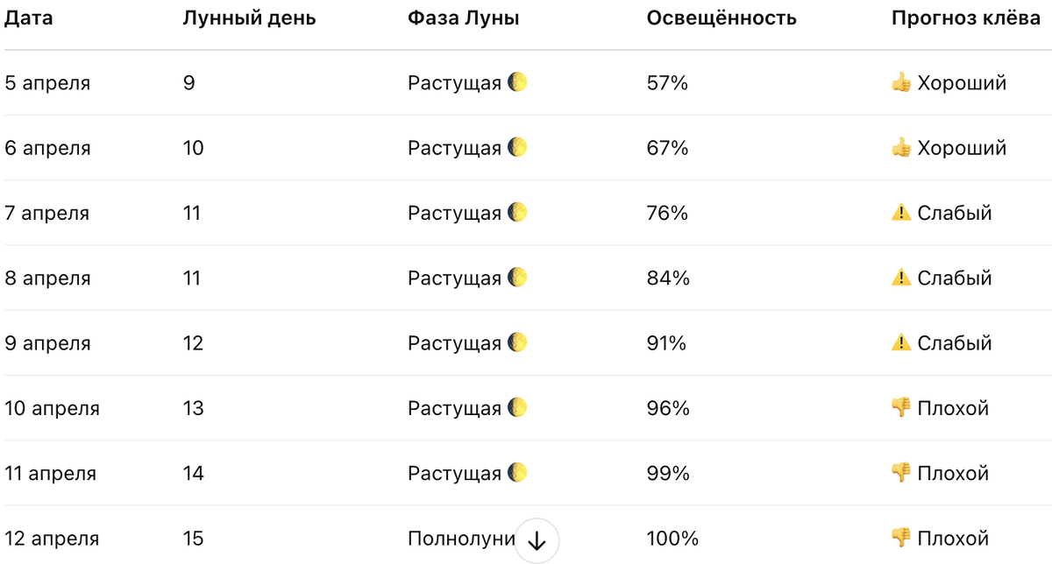Click the moon icon for 11 апреля
Viewport: 1052px width, 564px height.
(x=517, y=473)
